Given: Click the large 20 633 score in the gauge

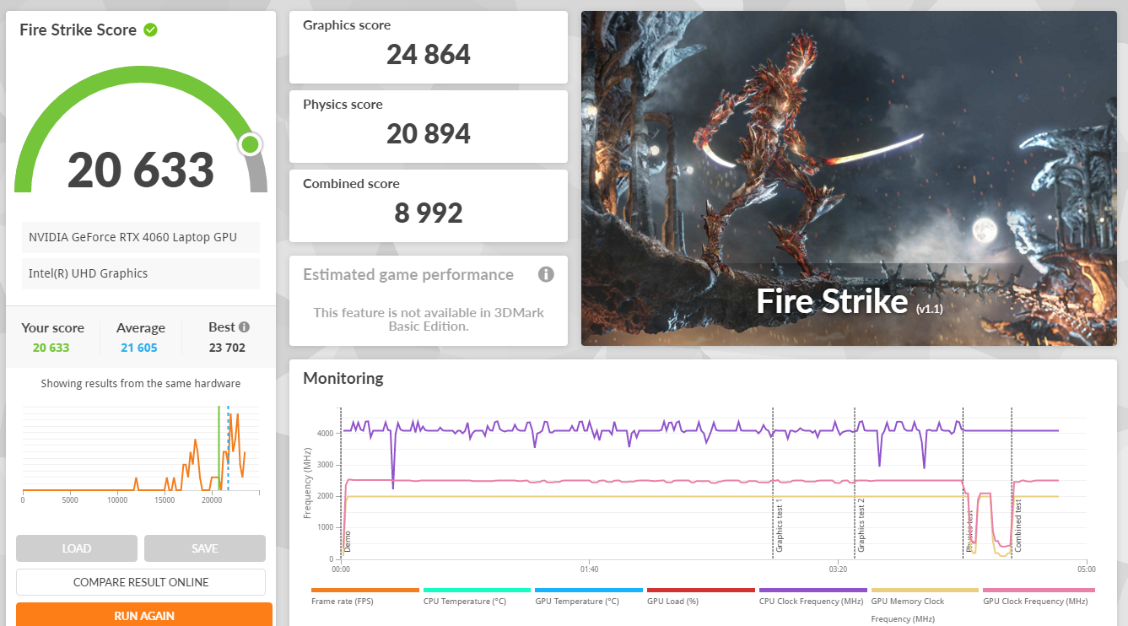Looking at the screenshot, I should point(141,170).
